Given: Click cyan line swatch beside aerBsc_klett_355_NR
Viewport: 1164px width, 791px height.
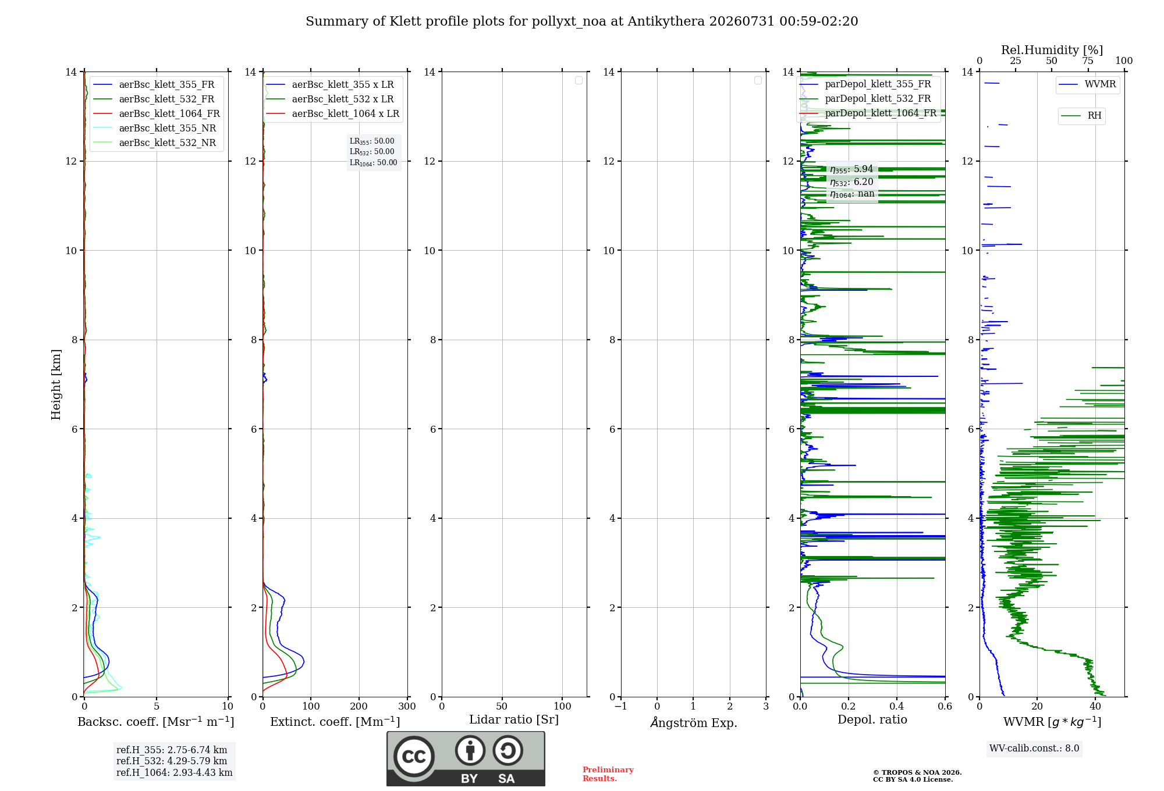Looking at the screenshot, I should 102,129.
